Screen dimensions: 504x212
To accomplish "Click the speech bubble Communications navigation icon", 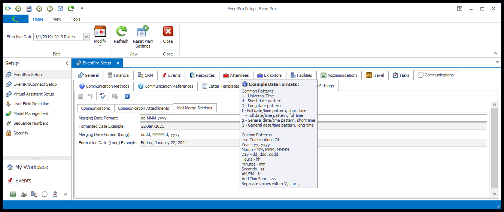I will (45, 194).
